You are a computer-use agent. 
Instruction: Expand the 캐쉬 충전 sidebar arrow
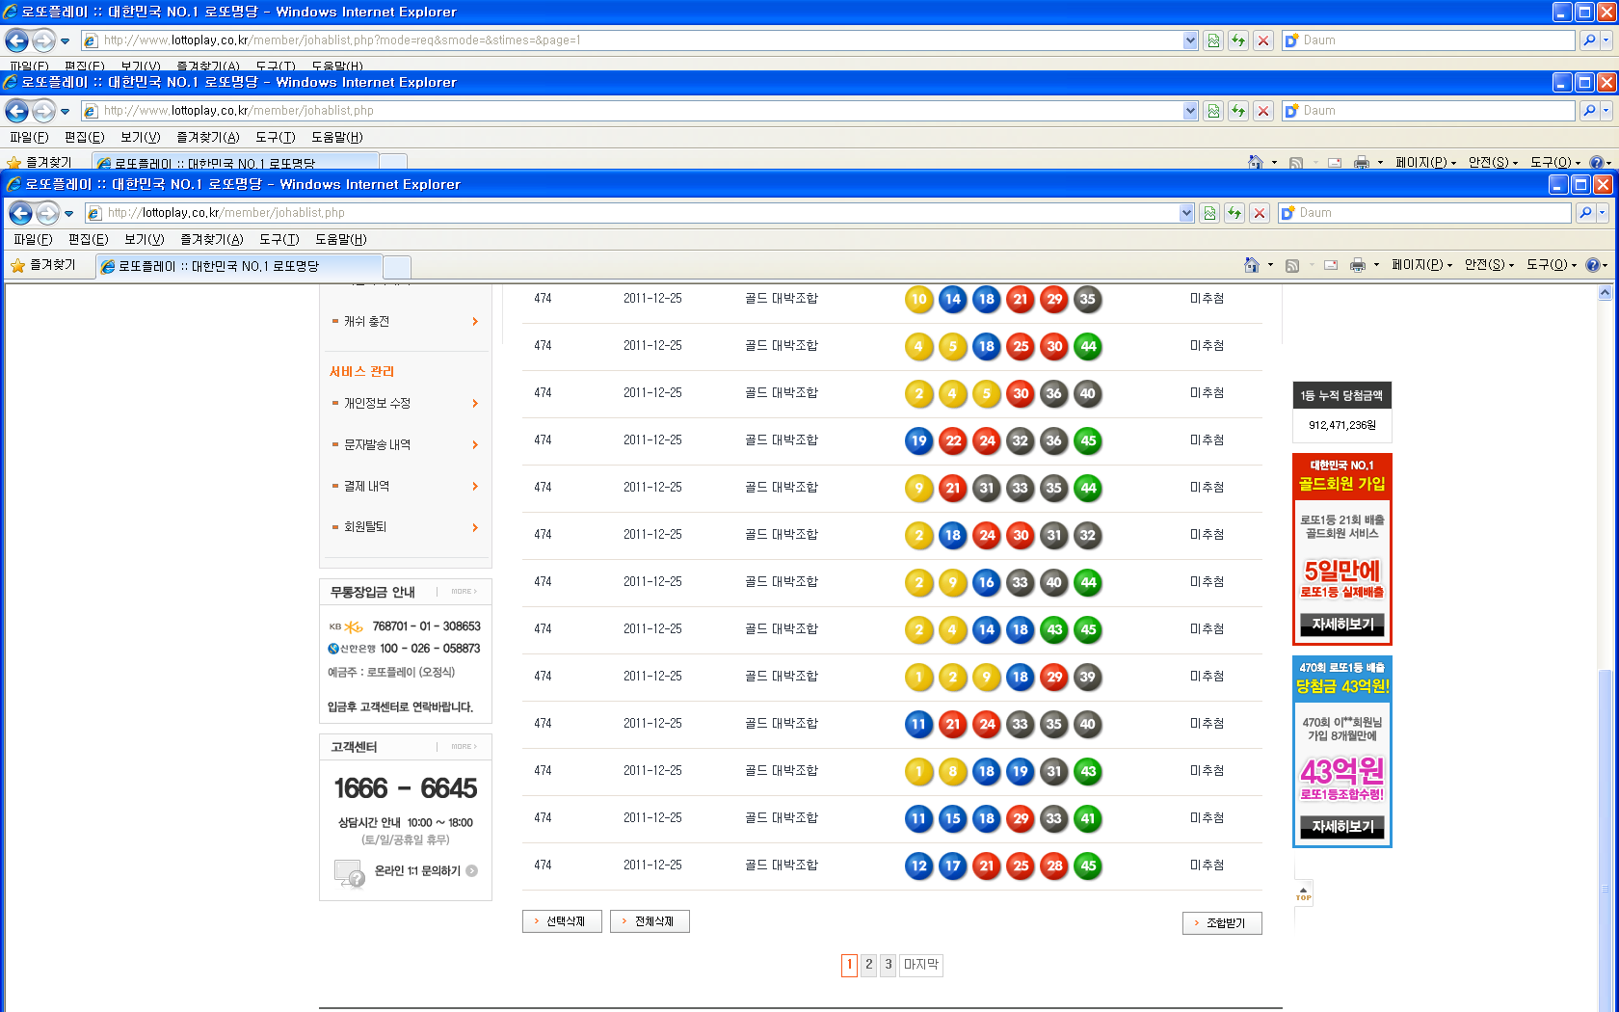(x=475, y=322)
